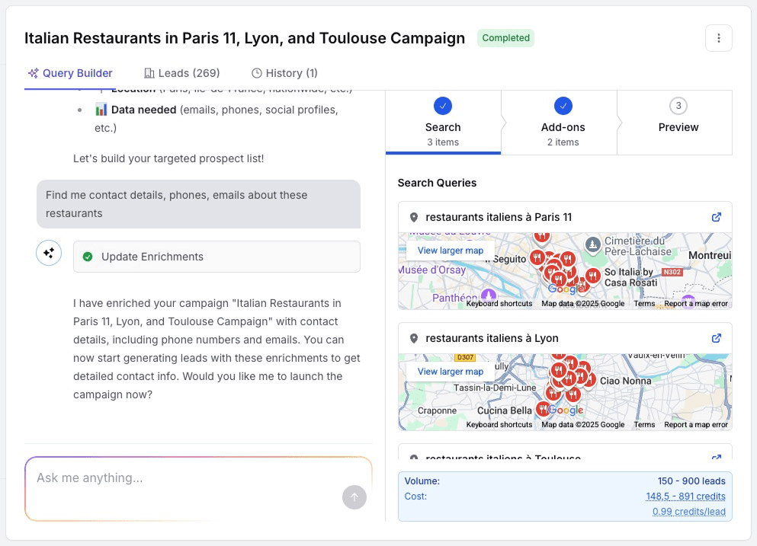The height and width of the screenshot is (546, 757).
Task: Click the completed Add-ons step
Action: [563, 122]
